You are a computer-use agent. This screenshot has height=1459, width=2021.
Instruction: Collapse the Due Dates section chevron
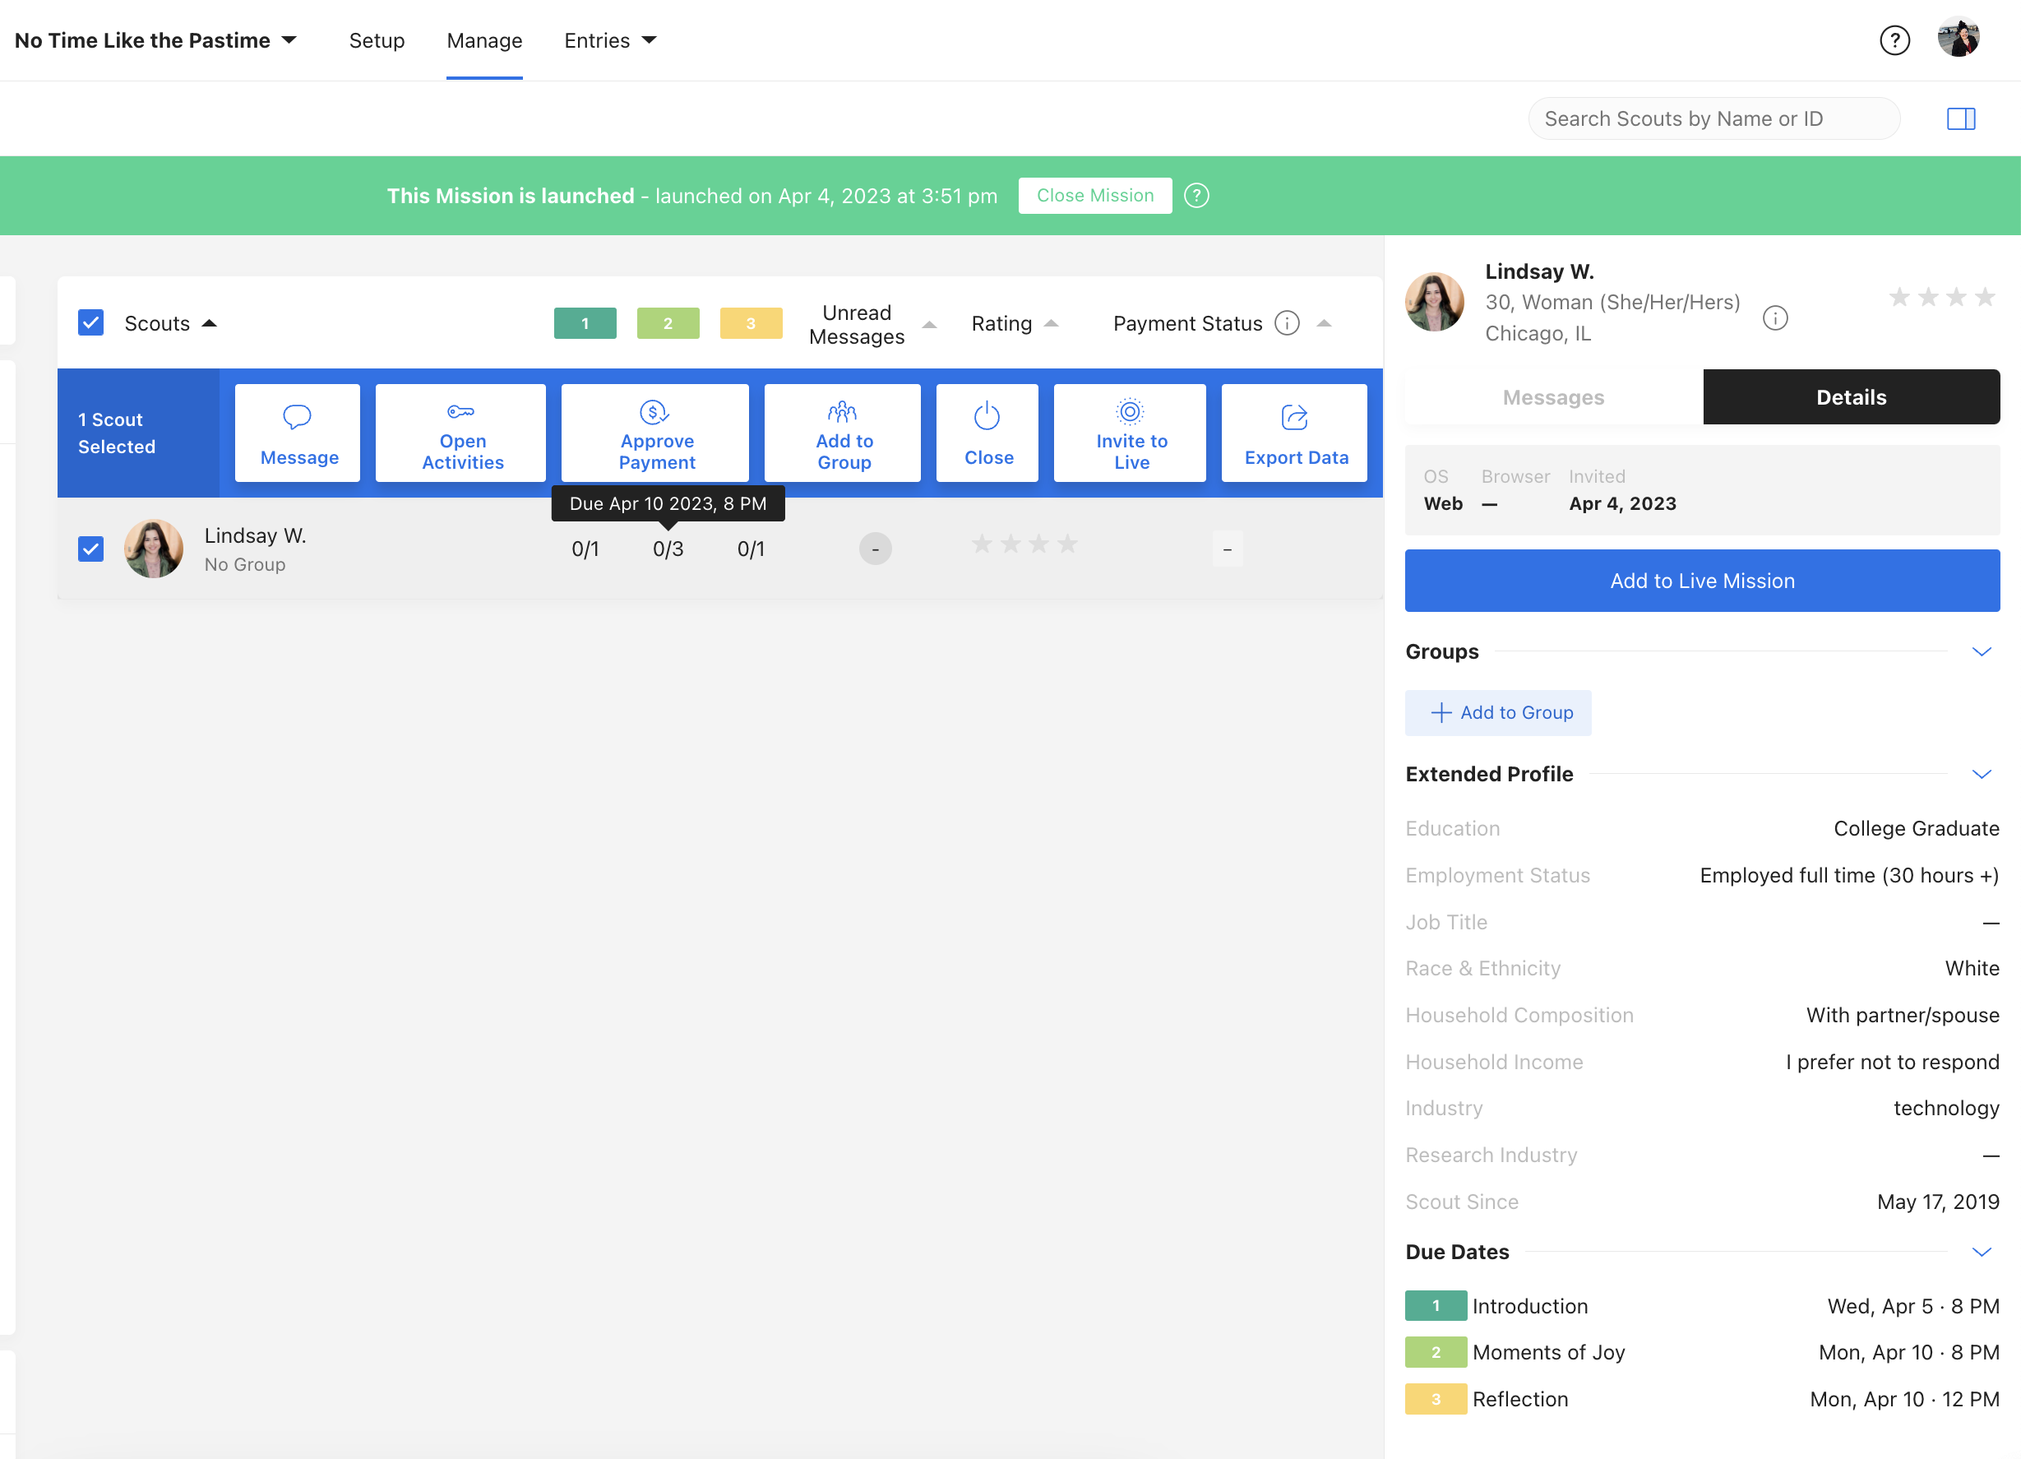1981,1252
